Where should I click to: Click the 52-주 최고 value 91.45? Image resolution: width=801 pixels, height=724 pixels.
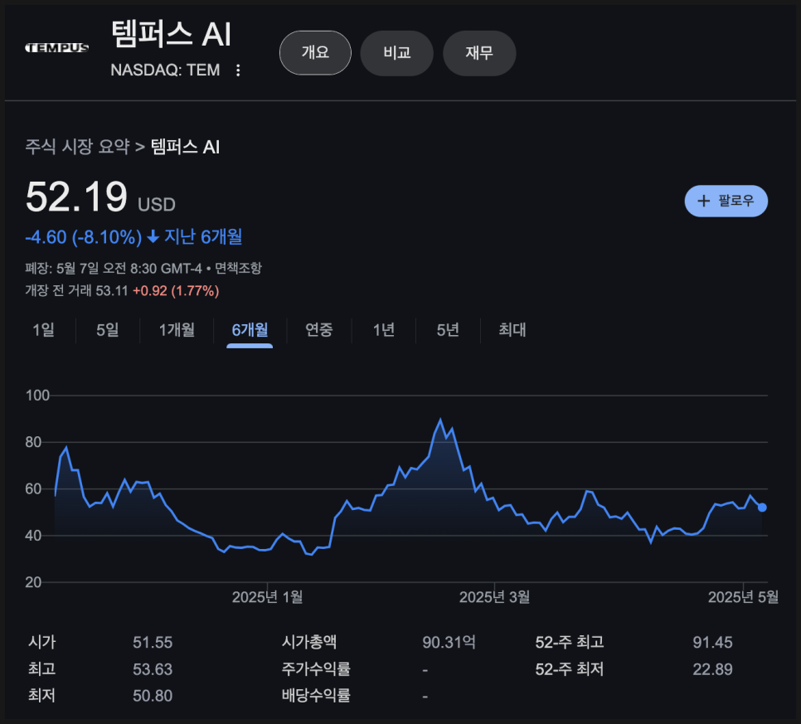click(x=712, y=642)
